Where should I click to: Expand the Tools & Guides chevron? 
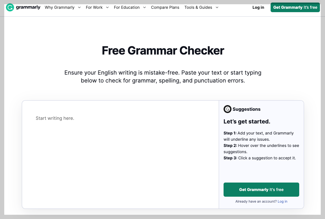(x=217, y=7)
